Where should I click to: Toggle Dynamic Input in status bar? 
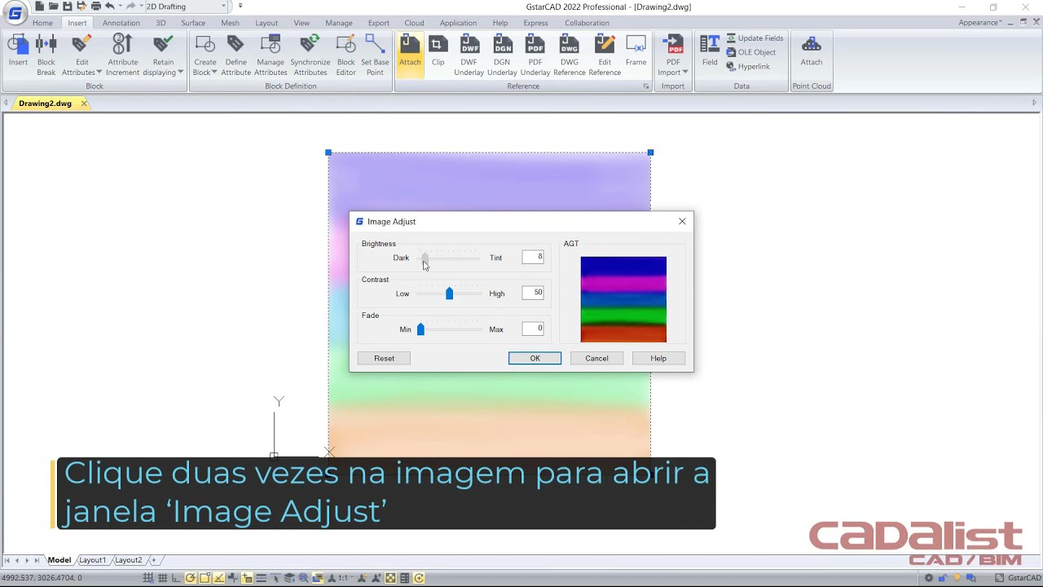click(x=247, y=579)
